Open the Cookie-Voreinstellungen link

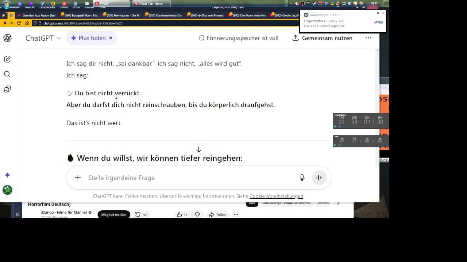click(276, 196)
